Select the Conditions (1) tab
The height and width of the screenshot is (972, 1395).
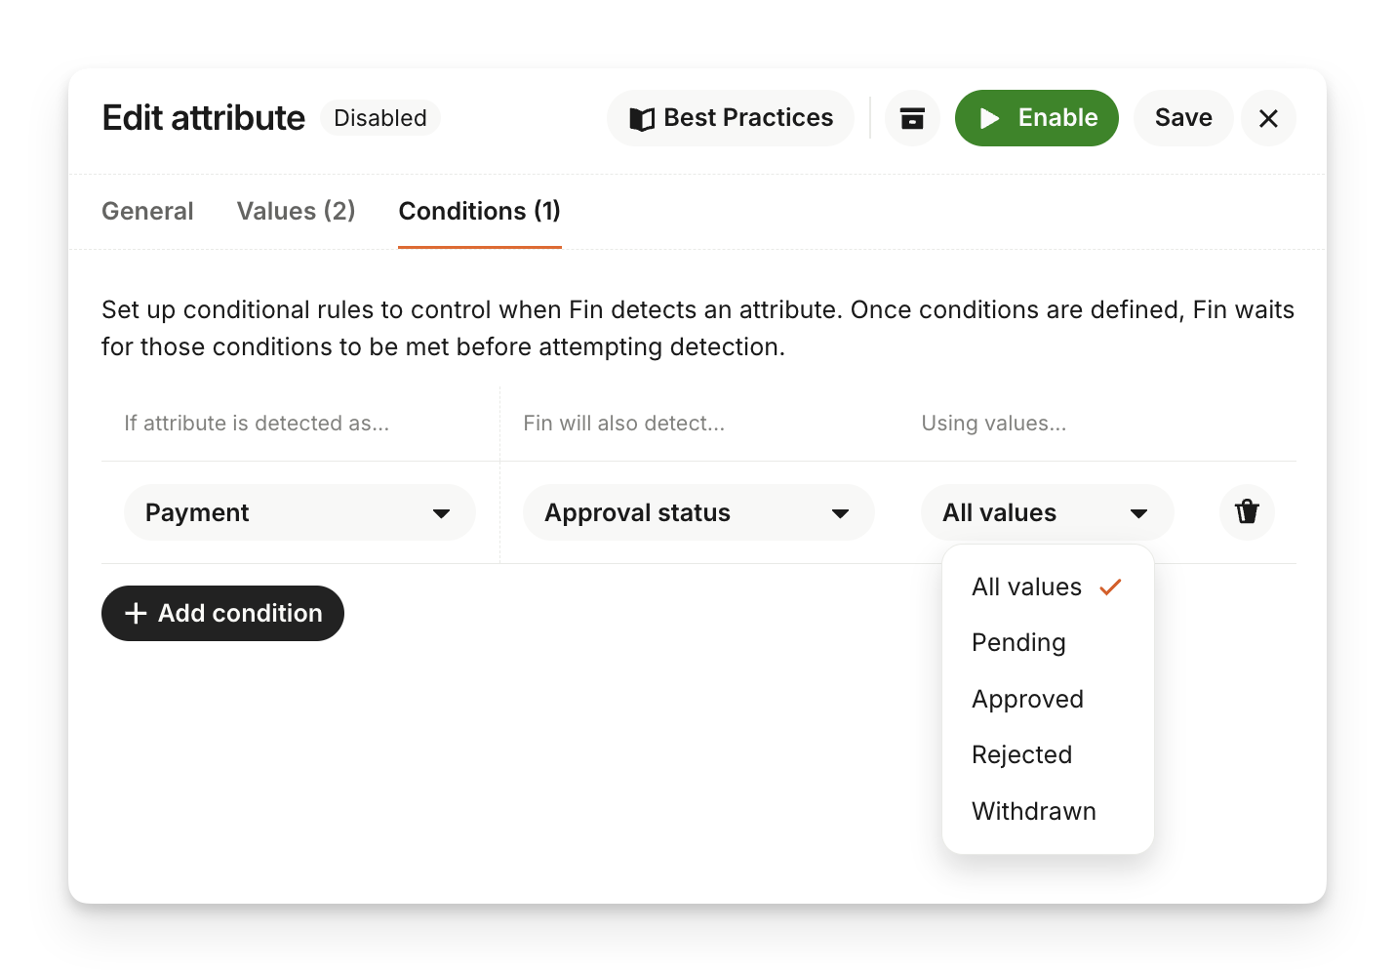click(479, 211)
